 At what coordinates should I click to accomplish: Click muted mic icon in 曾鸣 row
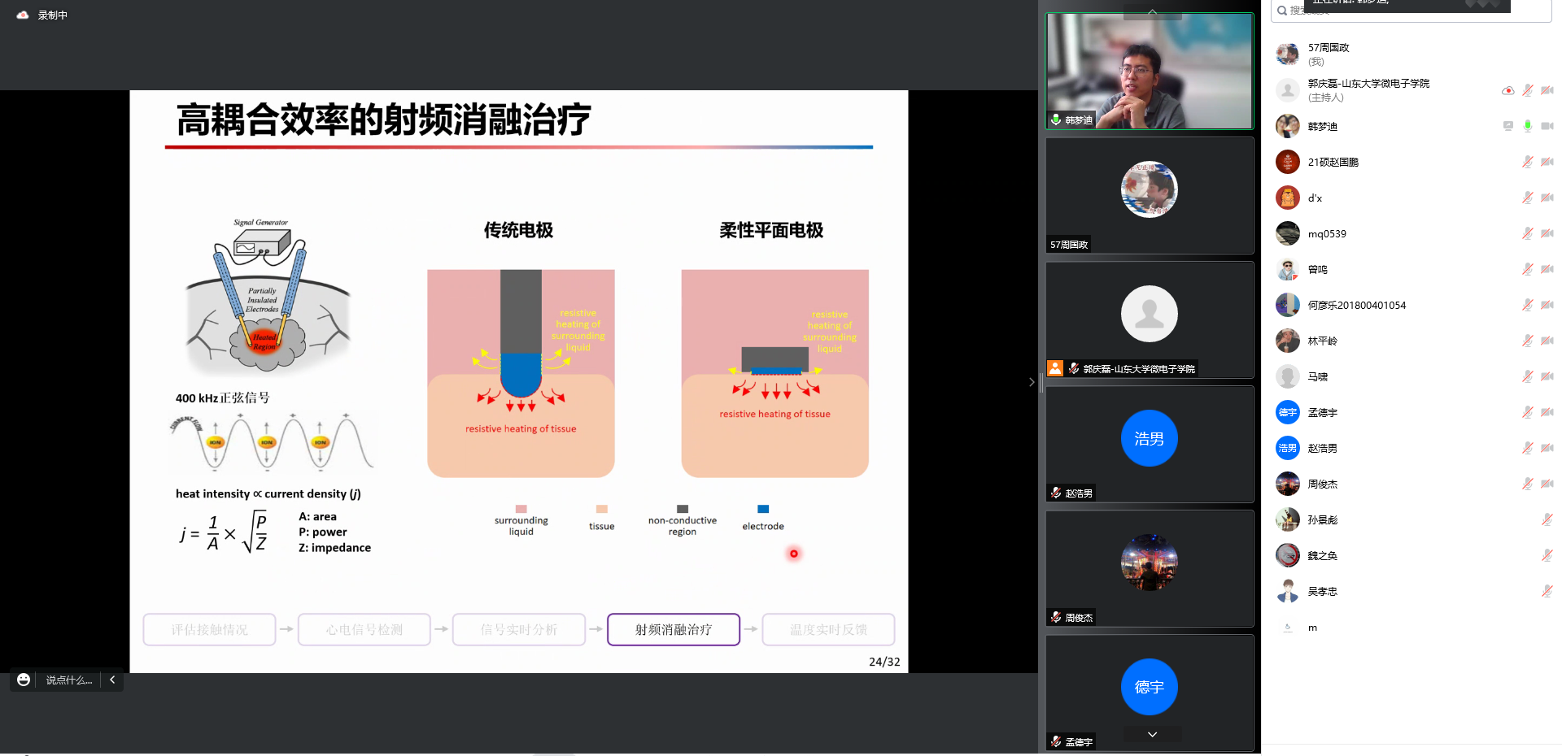tap(1528, 269)
